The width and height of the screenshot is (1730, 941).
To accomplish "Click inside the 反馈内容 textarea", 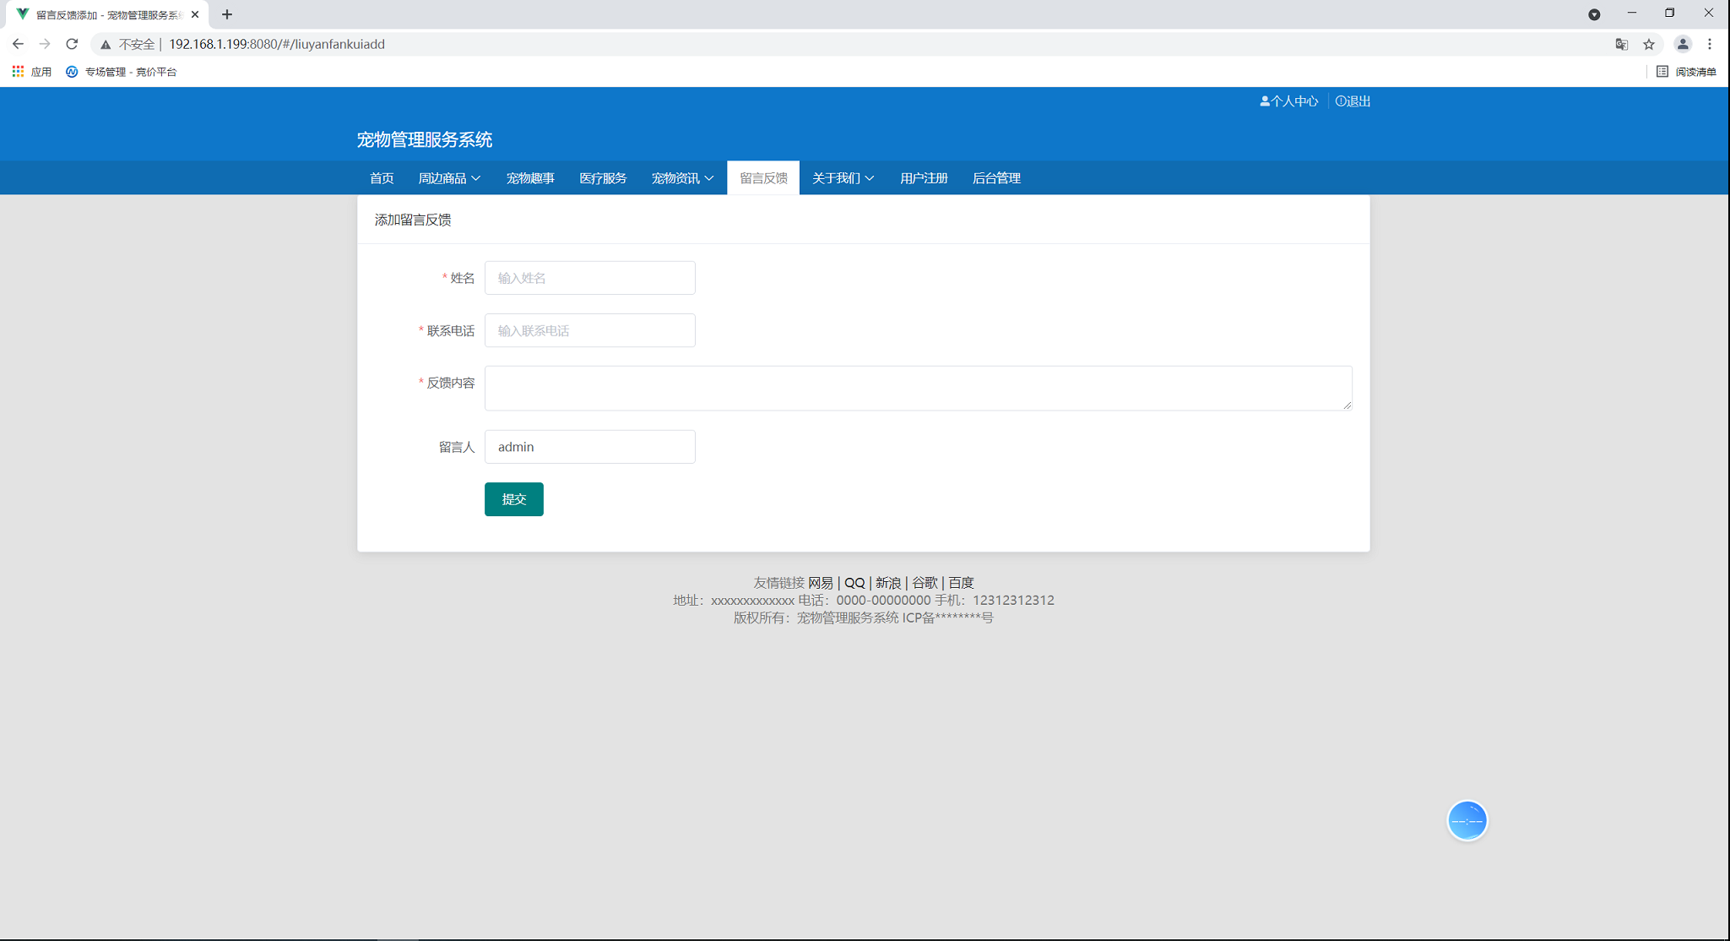I will click(x=918, y=388).
